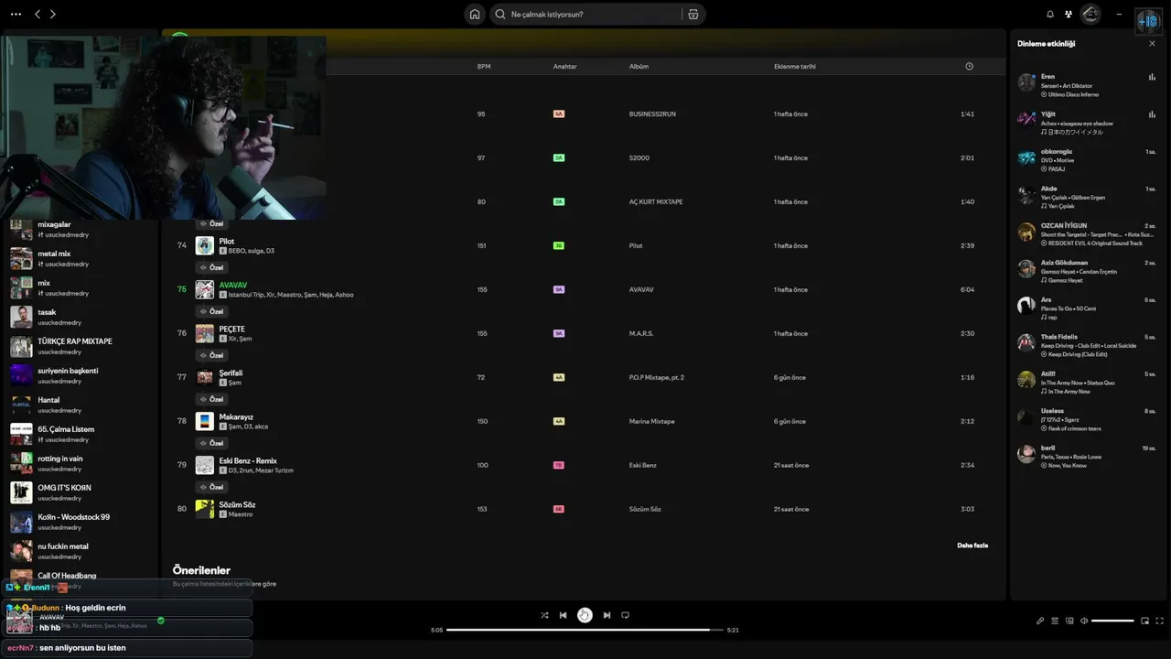Screen dimensions: 1171x659
Task: Open the lyrics microphone icon
Action: click(x=1040, y=621)
